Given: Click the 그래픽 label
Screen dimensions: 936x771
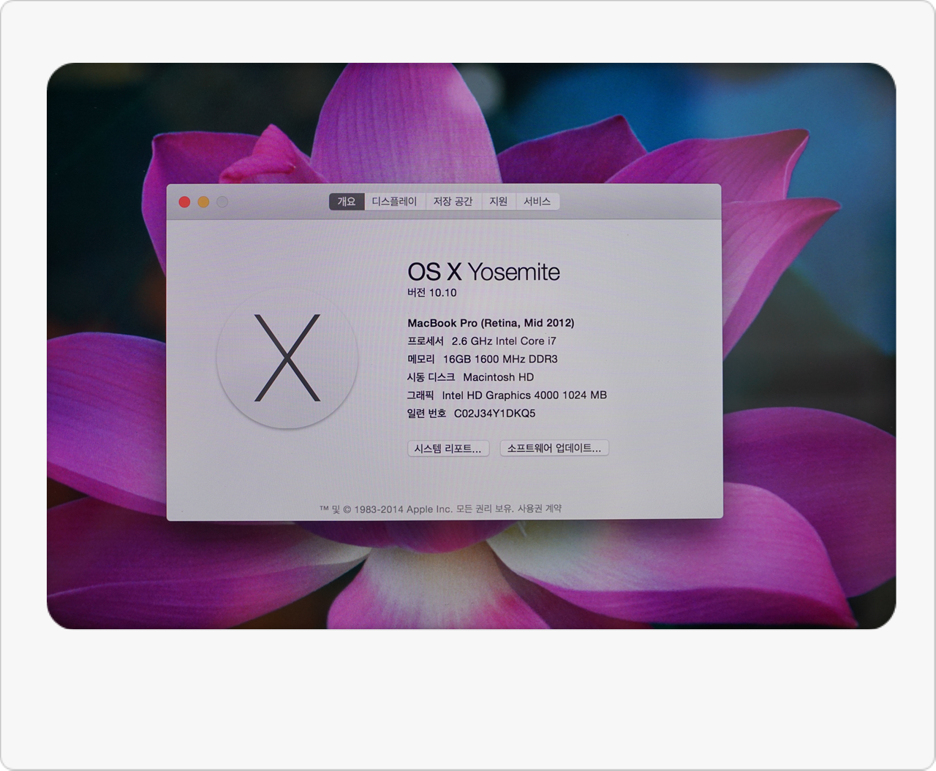Looking at the screenshot, I should (420, 395).
